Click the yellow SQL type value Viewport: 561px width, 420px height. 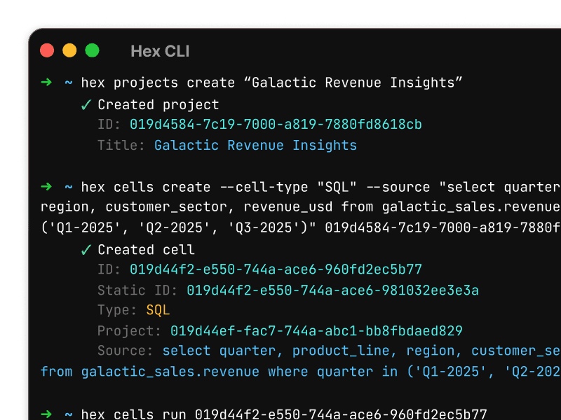pos(158,310)
